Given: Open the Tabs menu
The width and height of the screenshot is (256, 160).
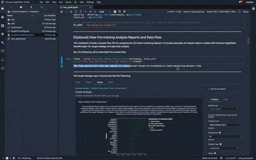Looking at the screenshot, I should click(81, 2).
